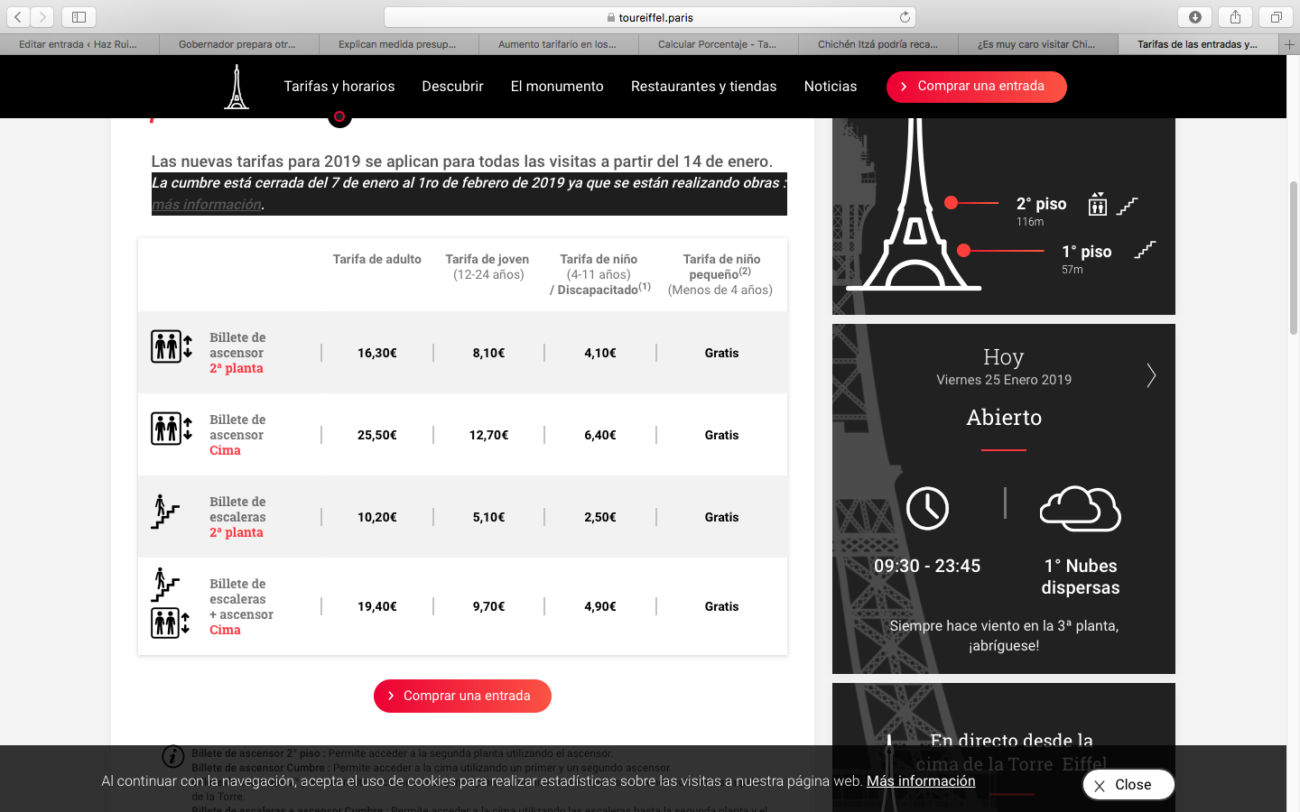Viewport: 1300px width, 812px height.
Task: Click the child price 4,90€
Action: coord(600,606)
